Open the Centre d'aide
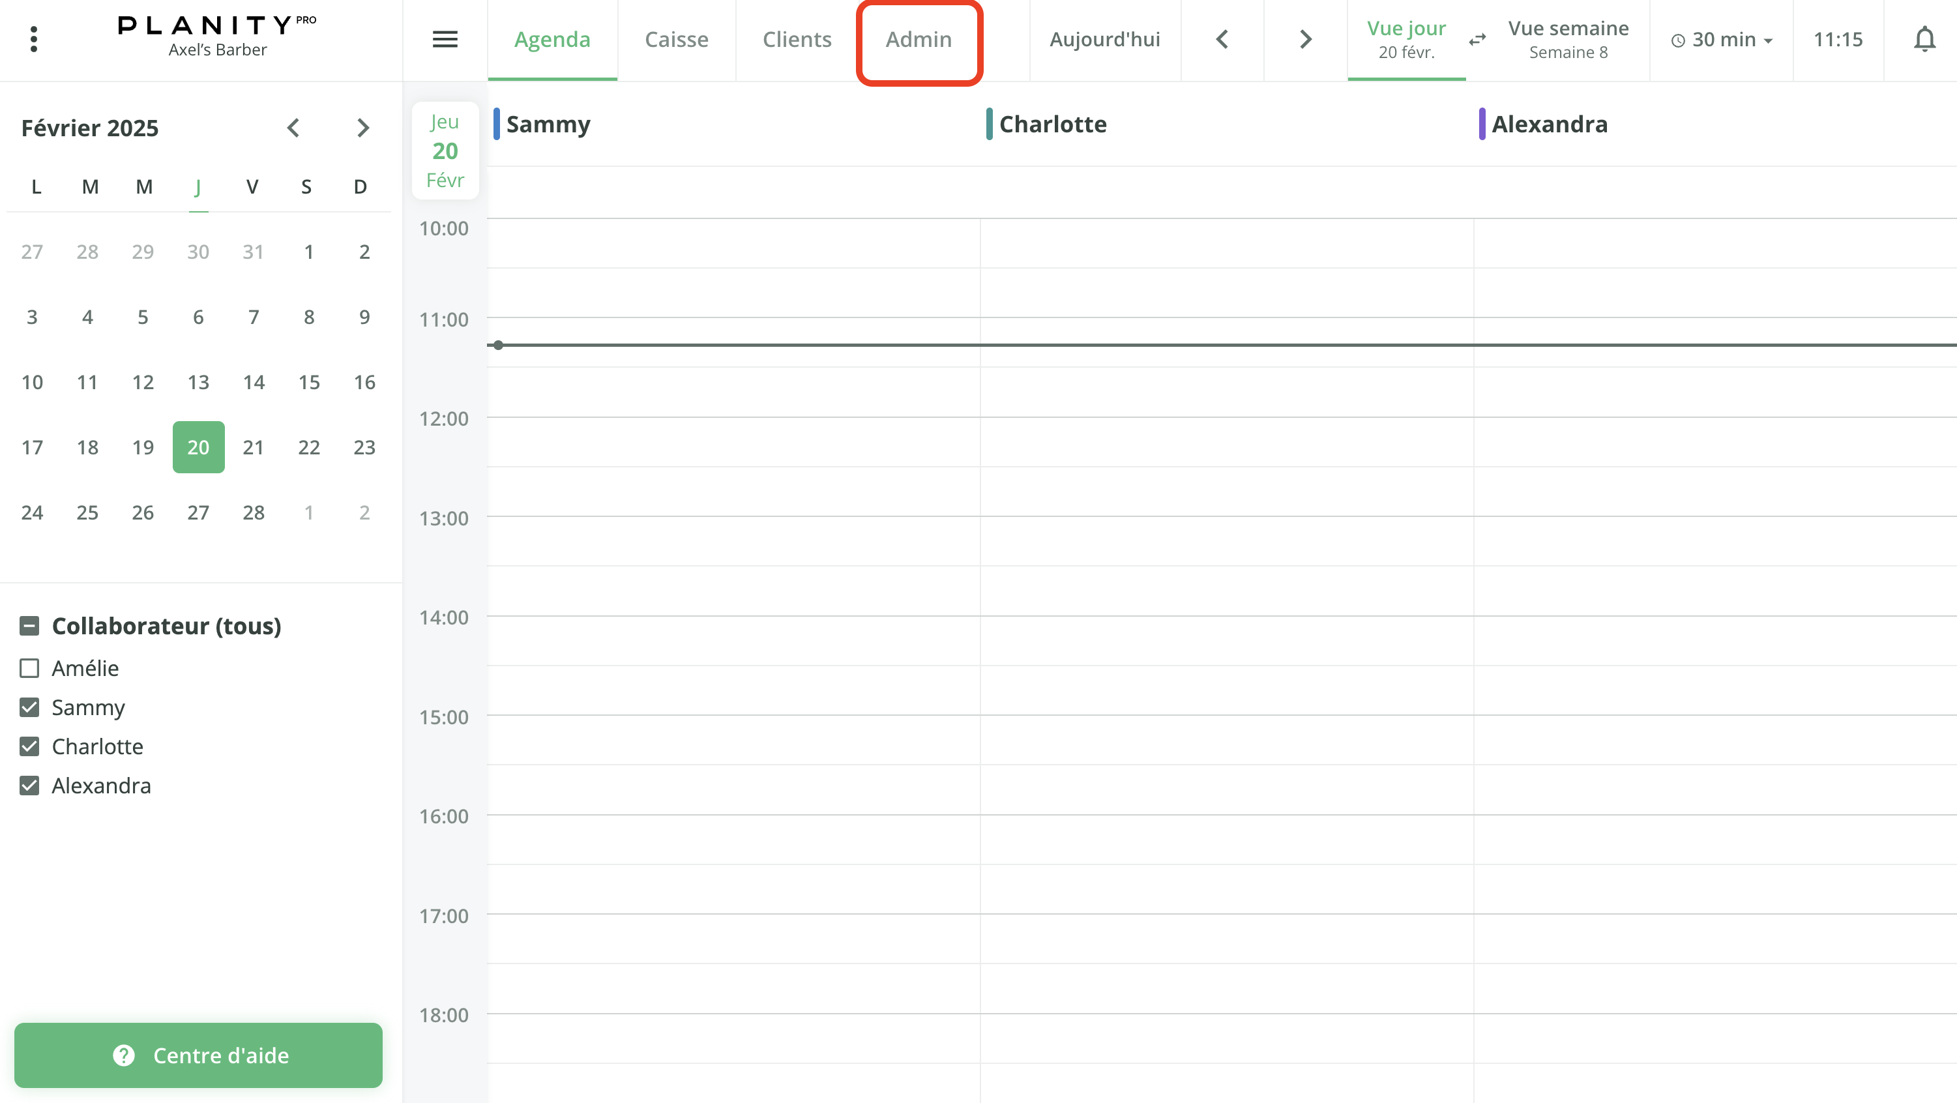The width and height of the screenshot is (1957, 1103). click(198, 1054)
